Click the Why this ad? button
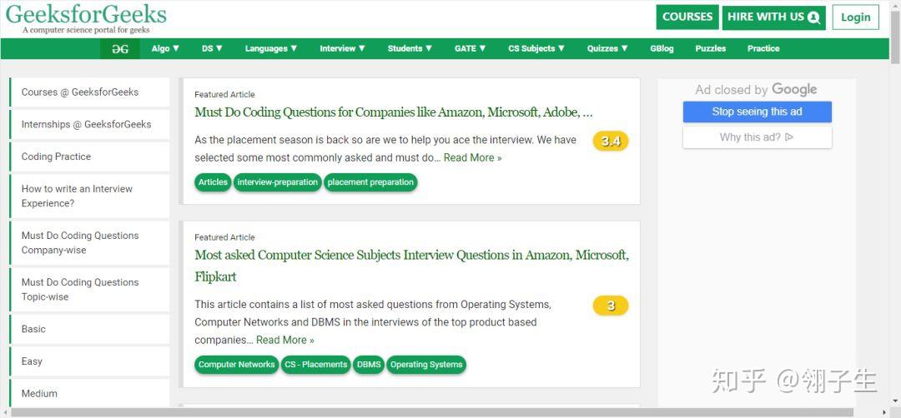 click(757, 137)
